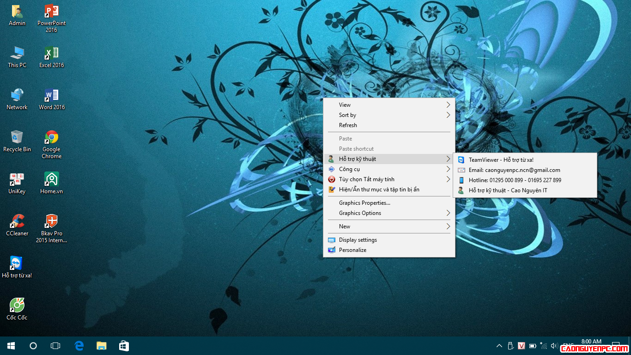The width and height of the screenshot is (631, 355).
Task: Click the 8:00 AM taskbar clock
Action: click(x=591, y=342)
